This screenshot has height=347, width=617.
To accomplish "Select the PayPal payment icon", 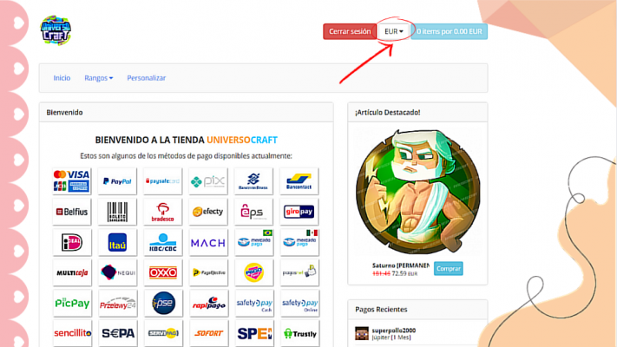I will [117, 181].
